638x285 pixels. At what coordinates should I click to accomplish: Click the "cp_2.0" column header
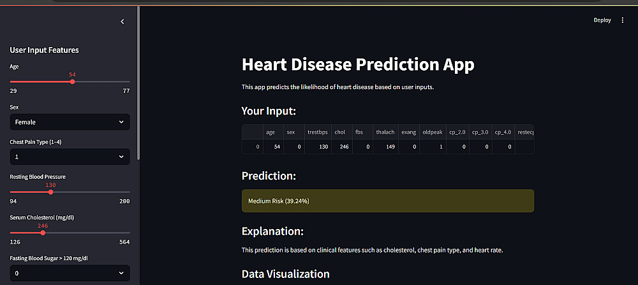(x=457, y=132)
